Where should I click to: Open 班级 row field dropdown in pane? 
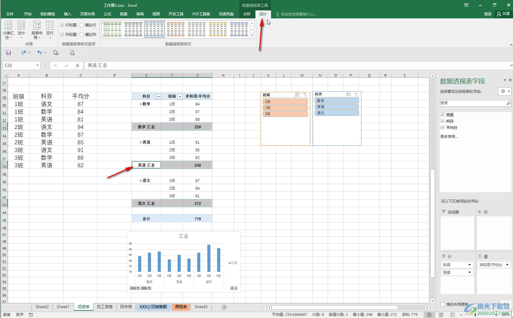coord(470,272)
